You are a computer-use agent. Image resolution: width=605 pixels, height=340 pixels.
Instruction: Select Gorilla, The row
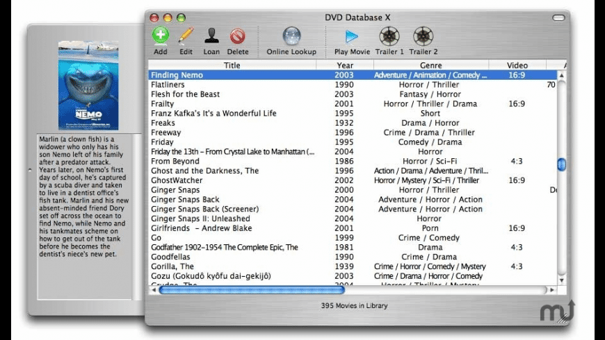353,266
